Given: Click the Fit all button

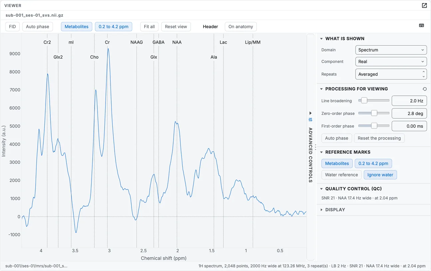Looking at the screenshot, I should 149,27.
